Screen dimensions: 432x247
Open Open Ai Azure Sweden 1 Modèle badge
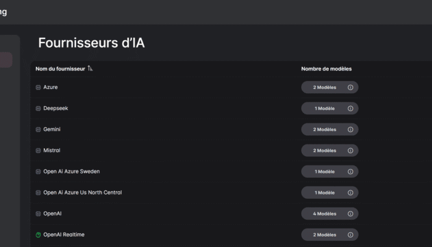(x=325, y=172)
